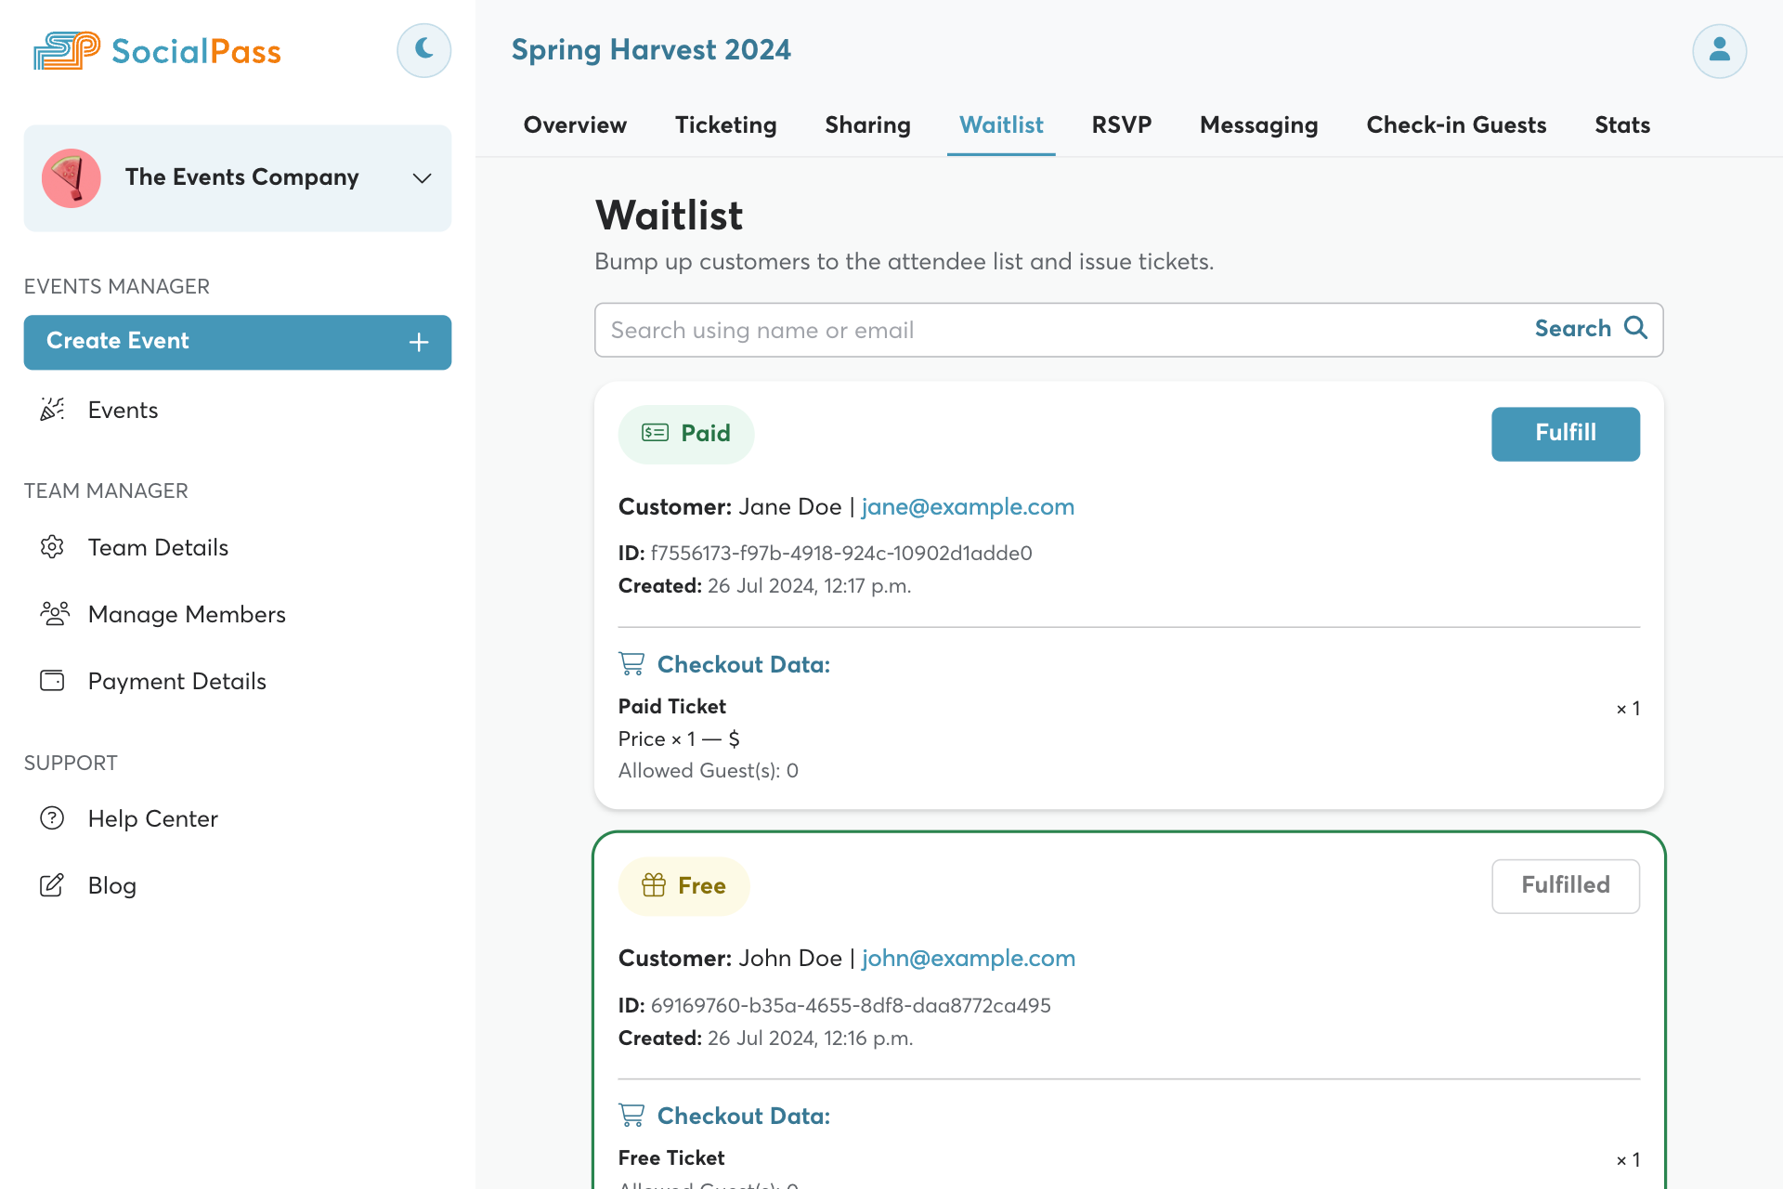Image resolution: width=1783 pixels, height=1189 pixels.
Task: Click the Help Center question mark icon
Action: click(53, 818)
